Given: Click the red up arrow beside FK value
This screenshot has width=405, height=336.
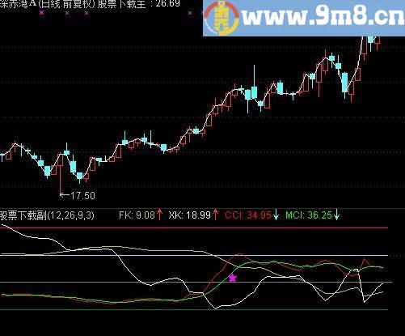Looking at the screenshot, I should (x=159, y=215).
